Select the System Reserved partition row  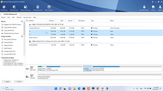pyautogui.click(x=96, y=28)
